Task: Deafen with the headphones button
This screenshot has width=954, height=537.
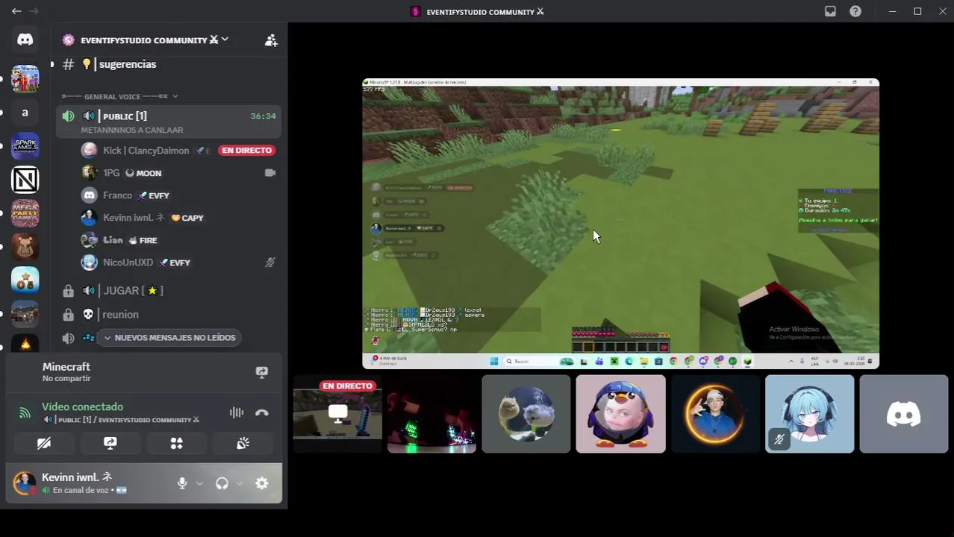Action: [x=222, y=483]
